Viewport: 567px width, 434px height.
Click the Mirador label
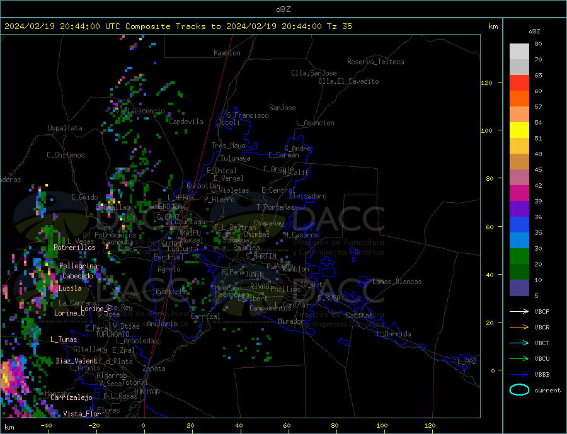point(291,321)
